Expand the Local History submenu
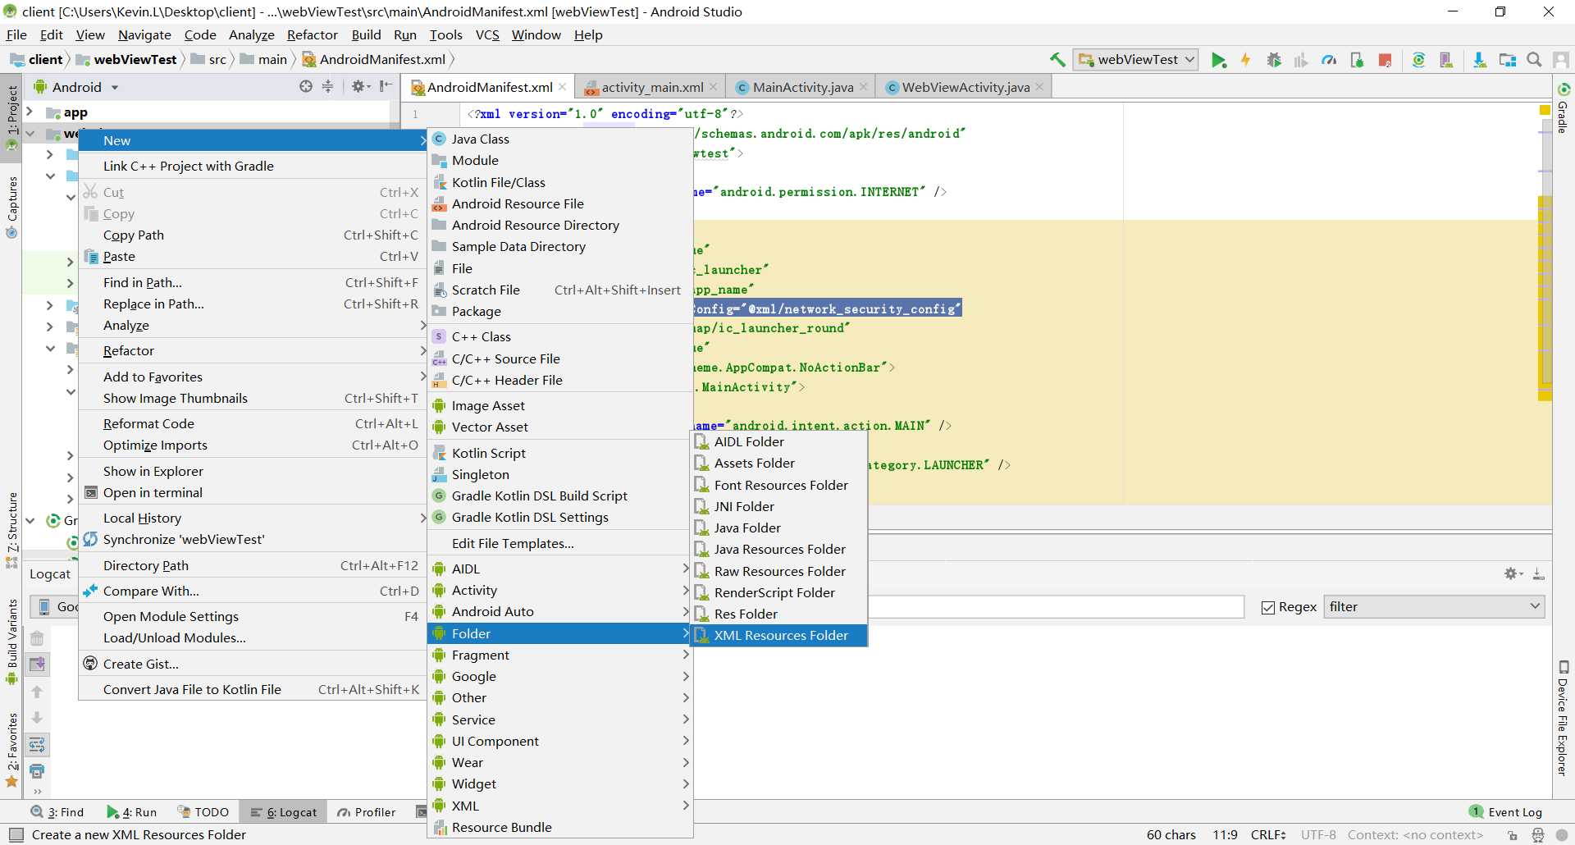 pyautogui.click(x=253, y=518)
